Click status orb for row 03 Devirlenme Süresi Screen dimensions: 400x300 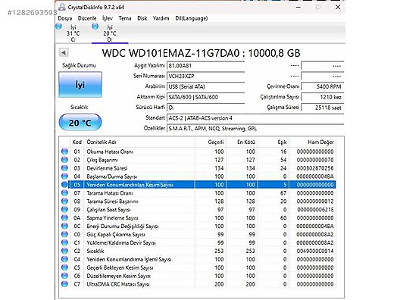65,168
